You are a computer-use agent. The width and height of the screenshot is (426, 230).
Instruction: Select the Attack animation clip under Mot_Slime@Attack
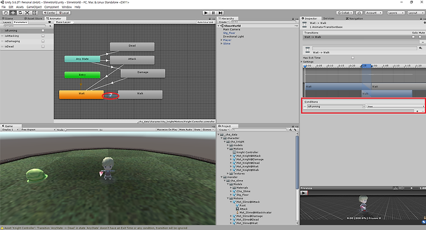pos(242,209)
